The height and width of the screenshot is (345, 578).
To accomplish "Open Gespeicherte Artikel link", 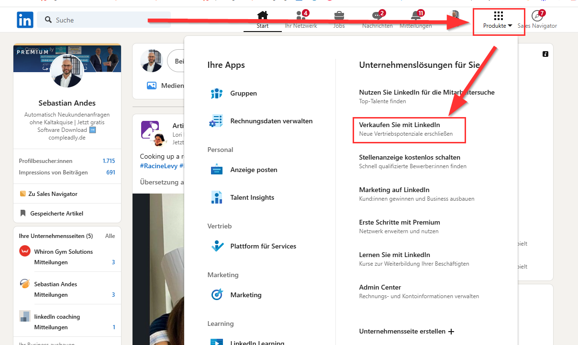I will click(x=56, y=214).
